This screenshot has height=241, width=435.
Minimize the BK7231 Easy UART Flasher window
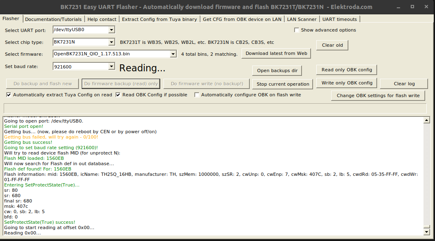click(398, 7)
